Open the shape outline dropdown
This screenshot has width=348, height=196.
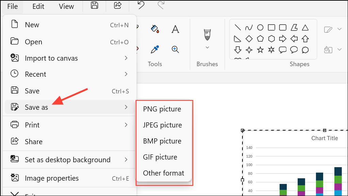tap(339, 29)
